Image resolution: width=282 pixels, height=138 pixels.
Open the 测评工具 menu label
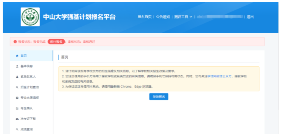181,17
